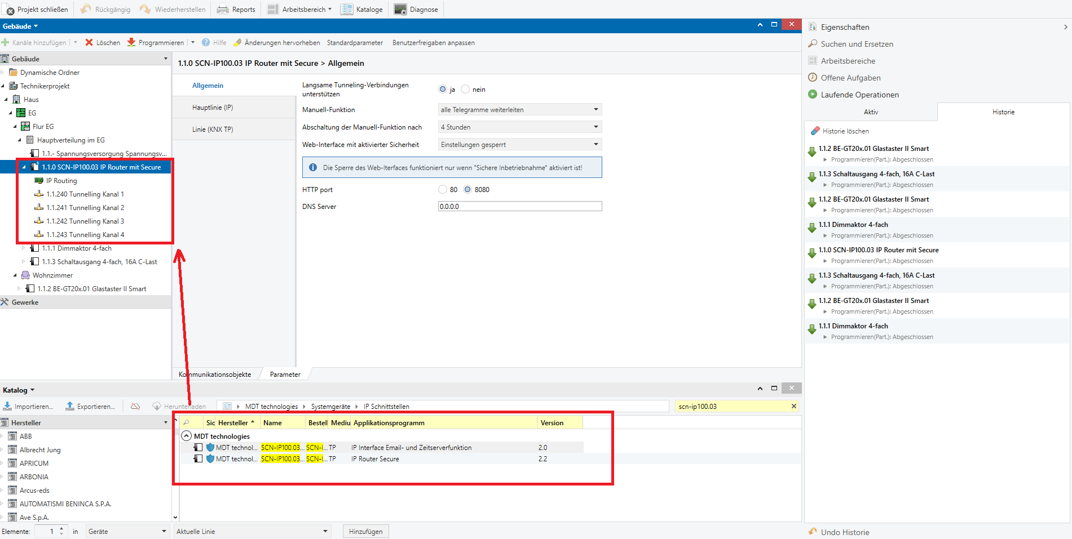
Task: Click the DNS Server input field
Action: point(520,206)
